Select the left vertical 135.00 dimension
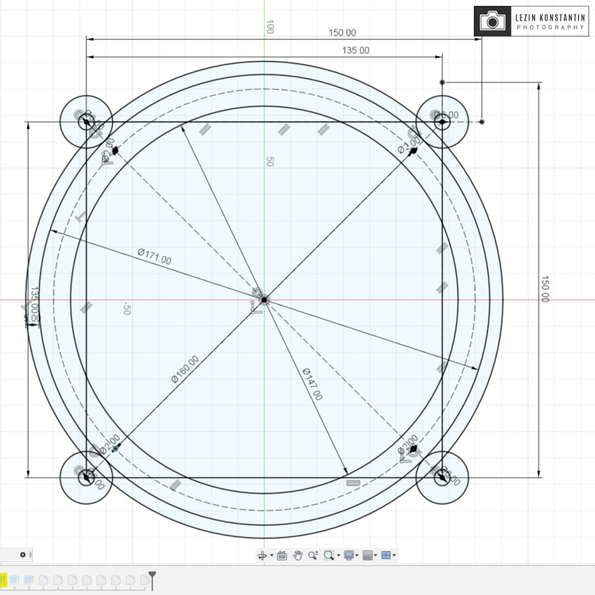595x595 pixels. click(34, 300)
